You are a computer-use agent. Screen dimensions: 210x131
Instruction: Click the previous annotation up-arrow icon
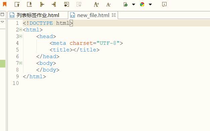tap(17, 4)
